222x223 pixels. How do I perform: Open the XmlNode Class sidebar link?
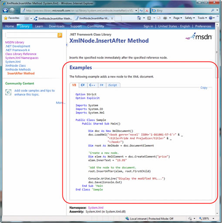15,66
